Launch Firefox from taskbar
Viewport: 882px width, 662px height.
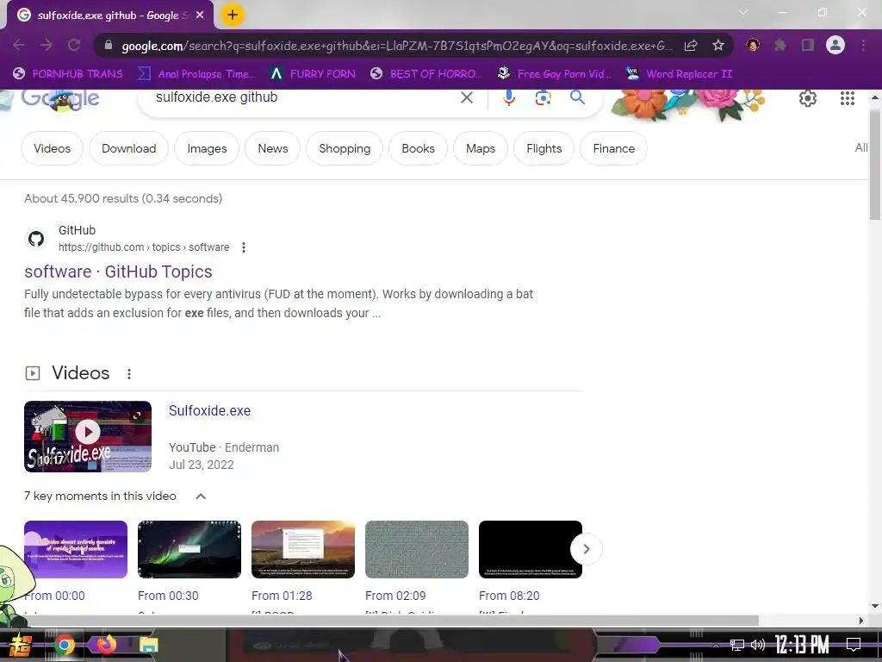106,644
